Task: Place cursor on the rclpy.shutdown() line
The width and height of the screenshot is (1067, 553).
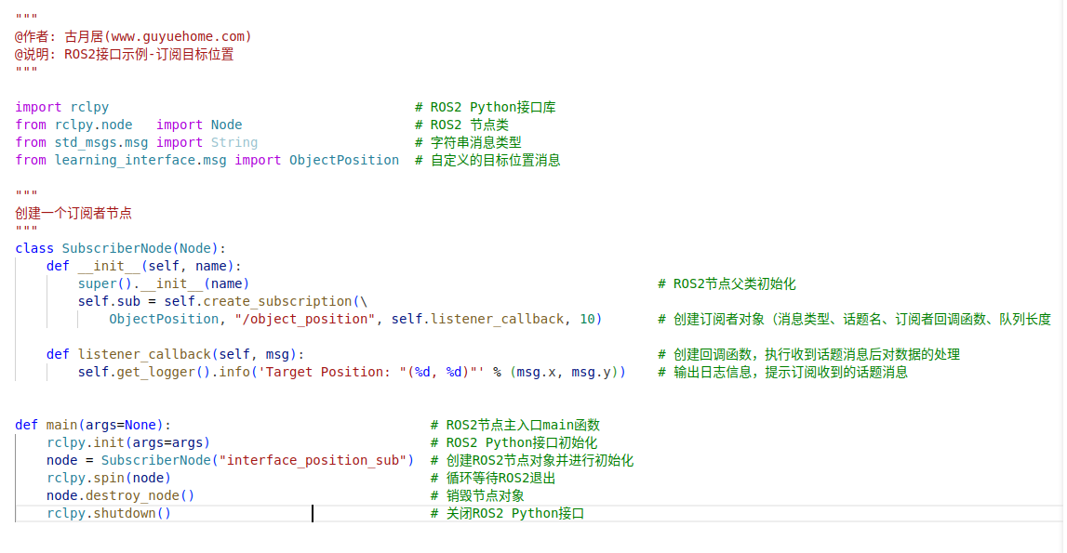Action: coord(110,512)
